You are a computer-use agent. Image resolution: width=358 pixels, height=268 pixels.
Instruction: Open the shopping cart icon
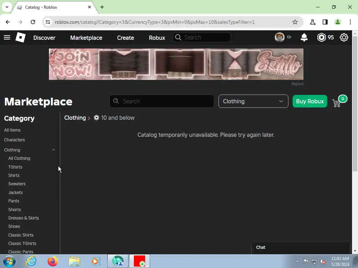pyautogui.click(x=337, y=103)
